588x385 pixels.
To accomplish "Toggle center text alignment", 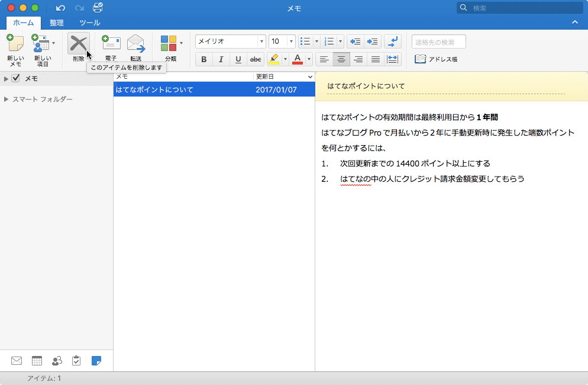I will click(x=341, y=59).
